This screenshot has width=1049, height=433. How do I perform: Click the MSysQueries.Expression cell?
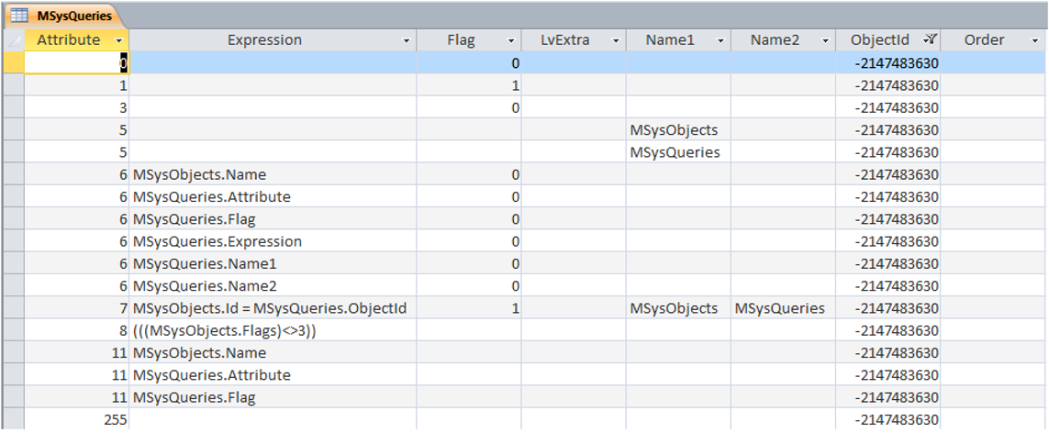(x=273, y=241)
